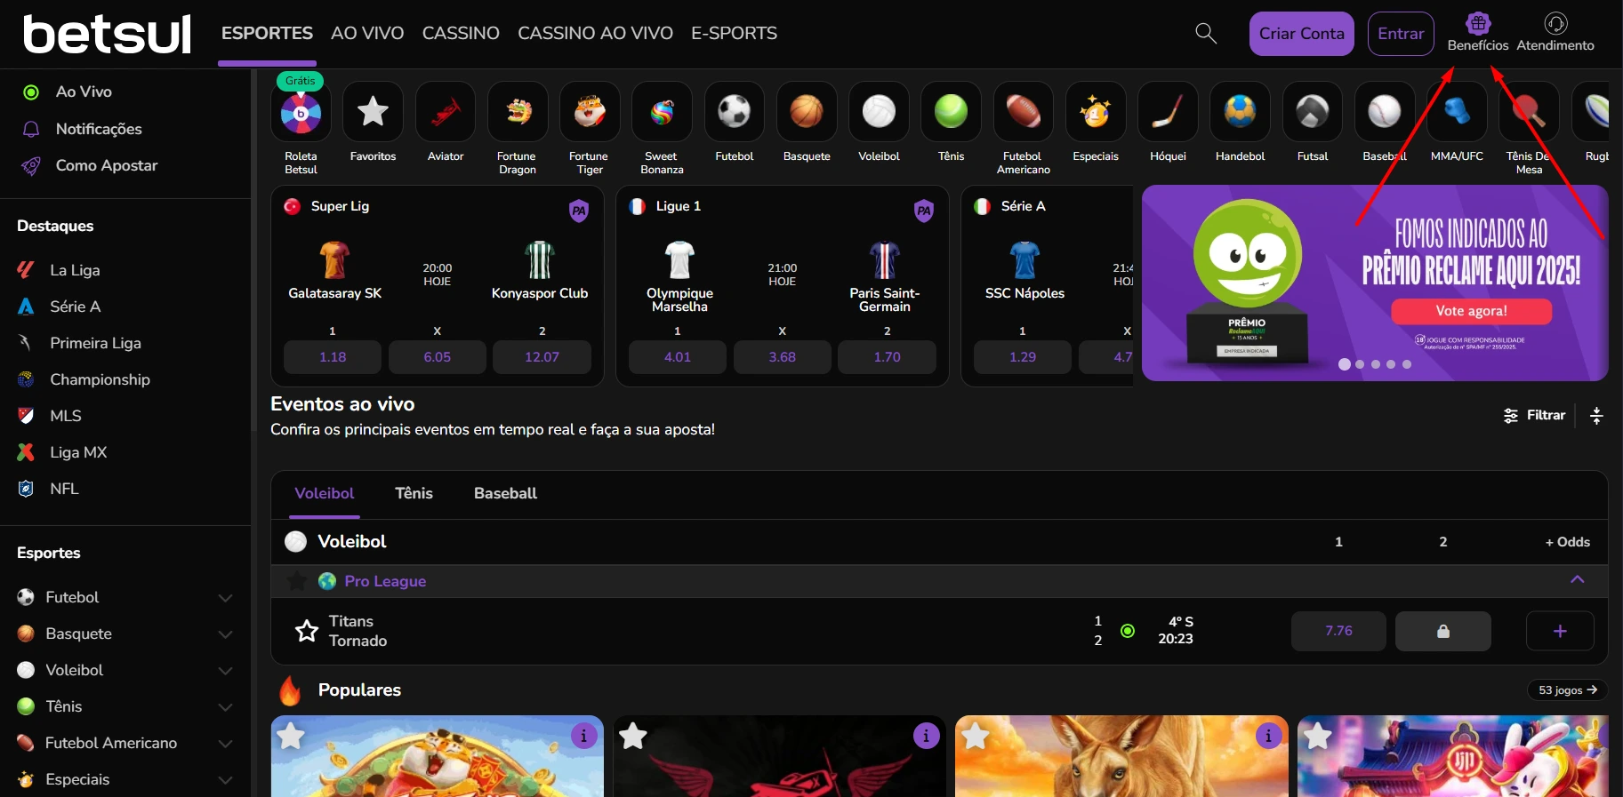Select the second banner carousel dot

1360,364
